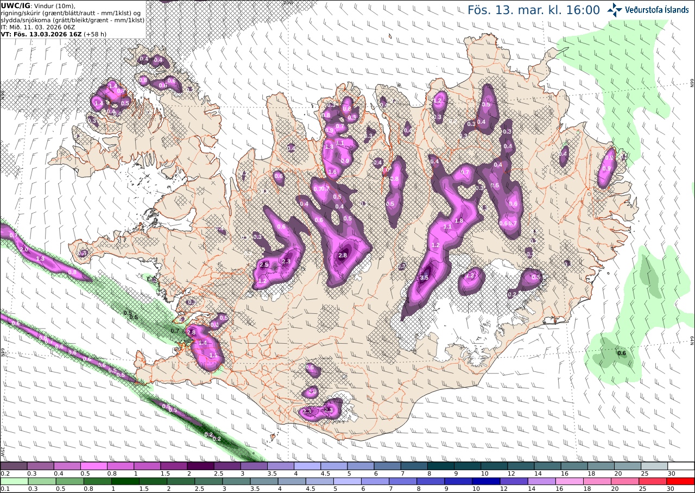
Task: Click the 'IT: Mið. 11. 03. 2026 06Z' line
Action: point(38,27)
